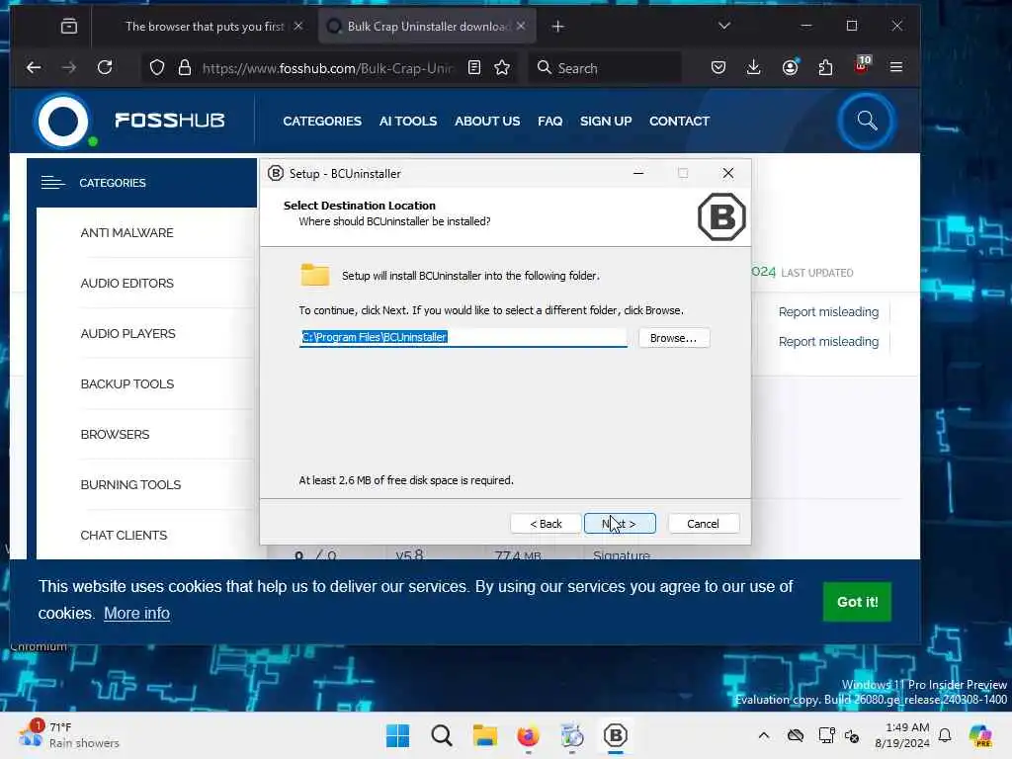
Task: Switch to 'The browser that puts you first' tab
Action: pos(204,27)
